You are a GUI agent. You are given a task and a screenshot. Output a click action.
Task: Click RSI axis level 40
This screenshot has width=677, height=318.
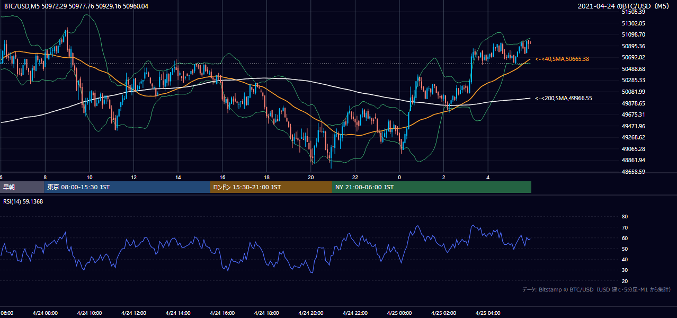(625, 259)
